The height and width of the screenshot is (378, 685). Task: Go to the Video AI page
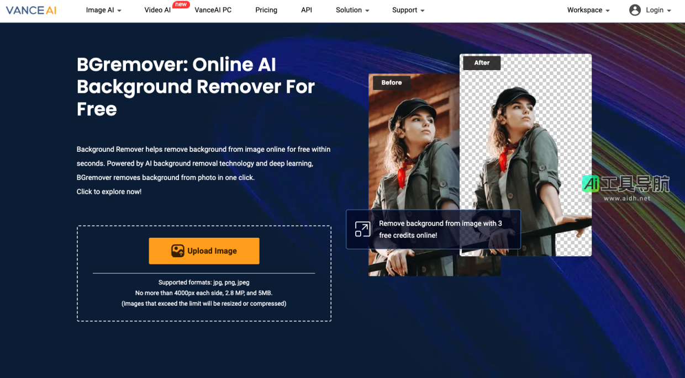click(157, 10)
